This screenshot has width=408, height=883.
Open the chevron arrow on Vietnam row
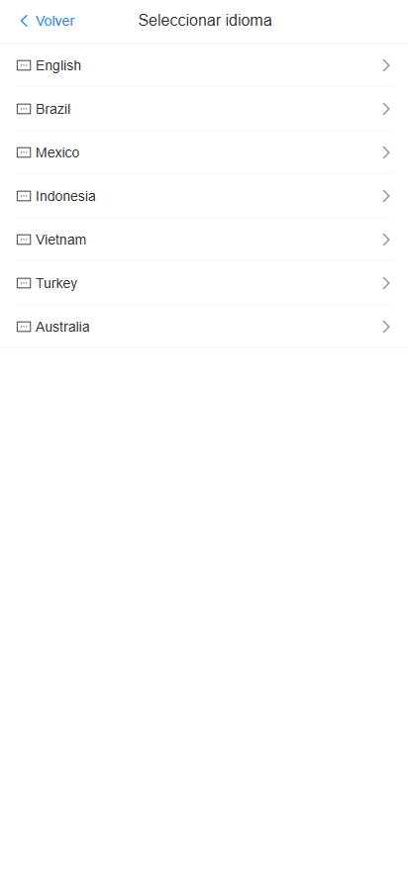click(386, 240)
